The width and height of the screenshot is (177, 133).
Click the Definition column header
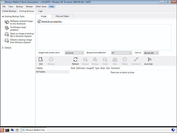pos(81,68)
